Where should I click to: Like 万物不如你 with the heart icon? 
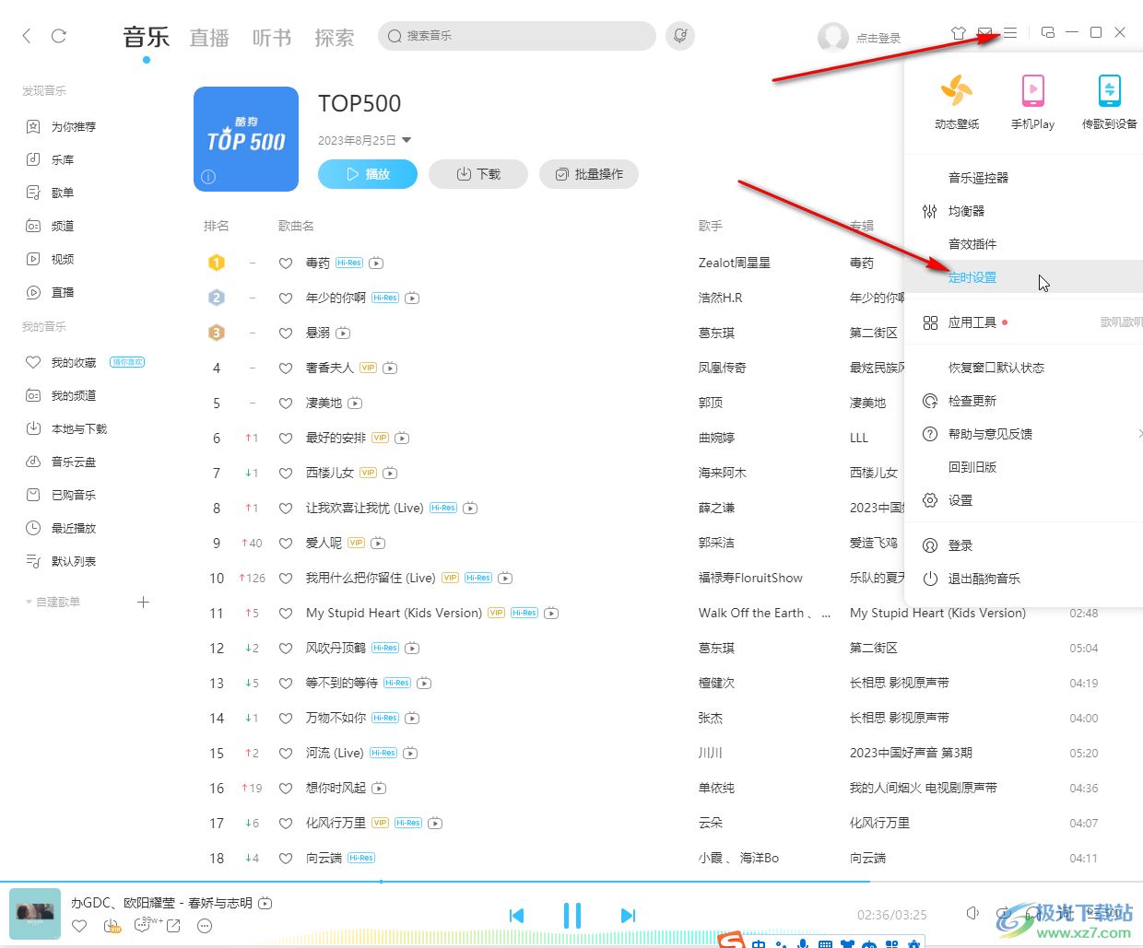click(286, 719)
